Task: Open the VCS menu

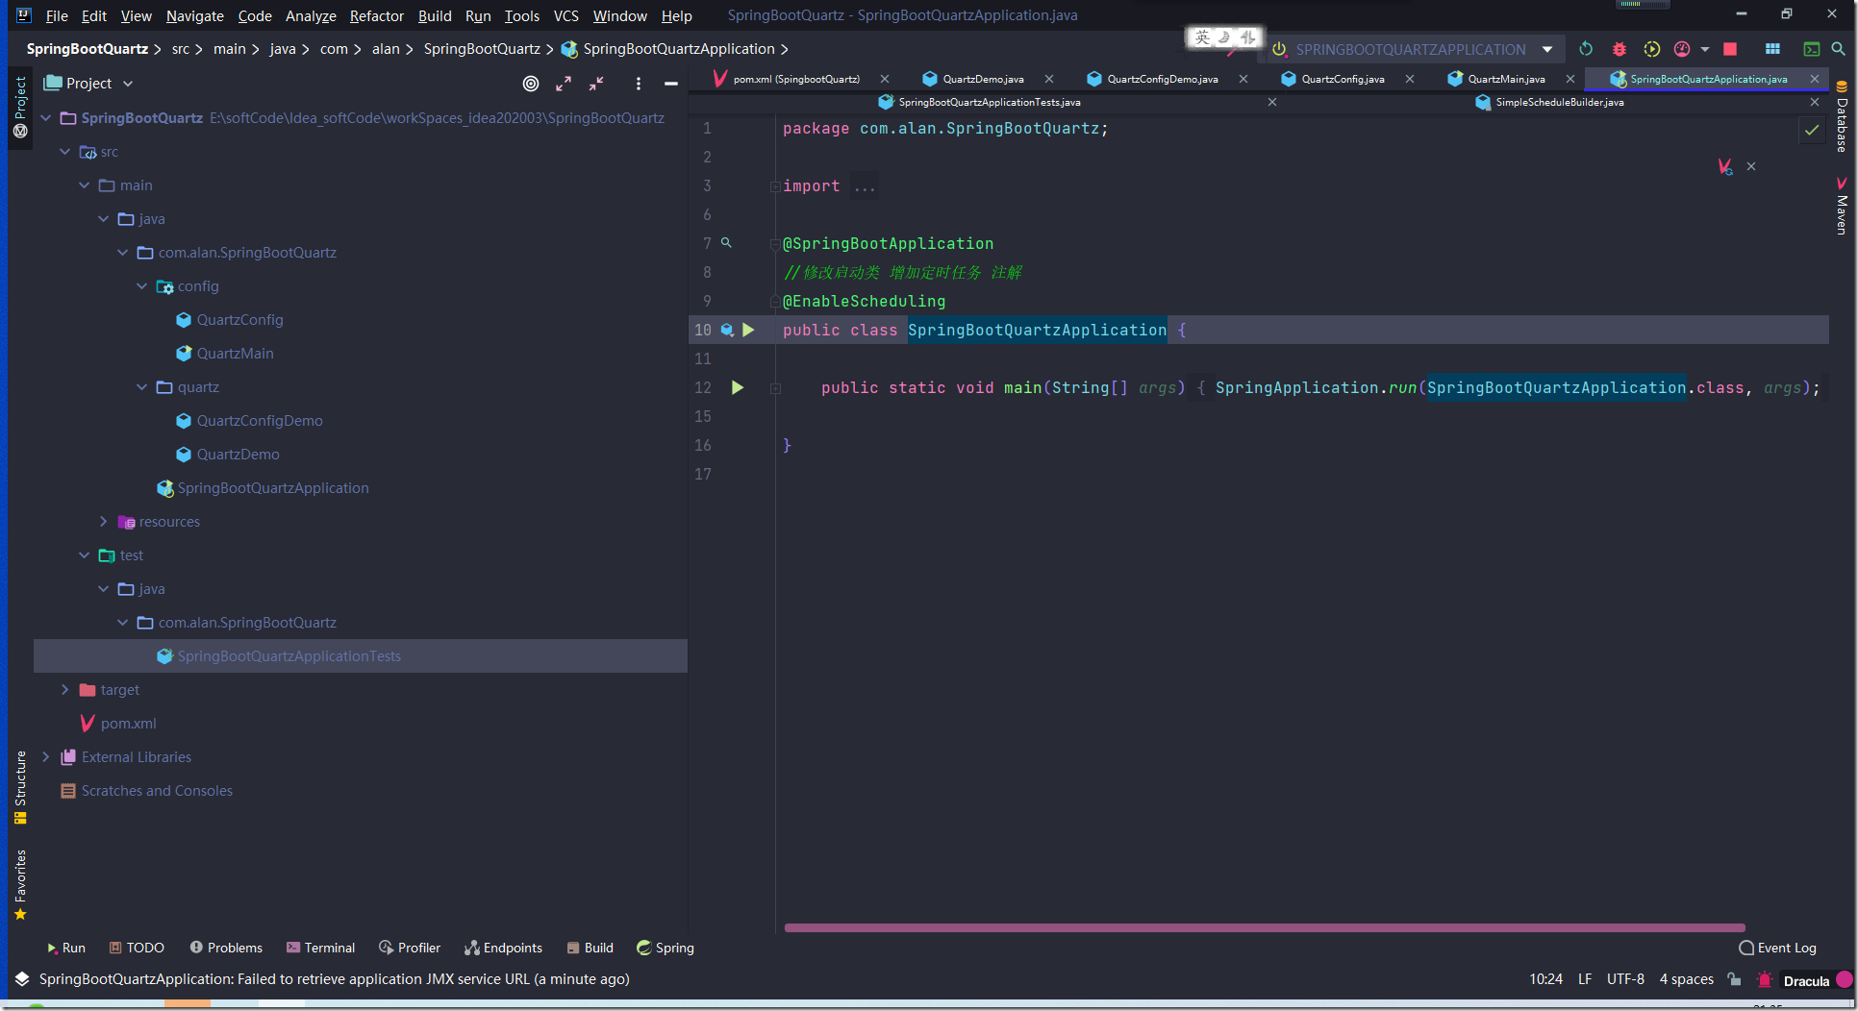Action: [565, 15]
